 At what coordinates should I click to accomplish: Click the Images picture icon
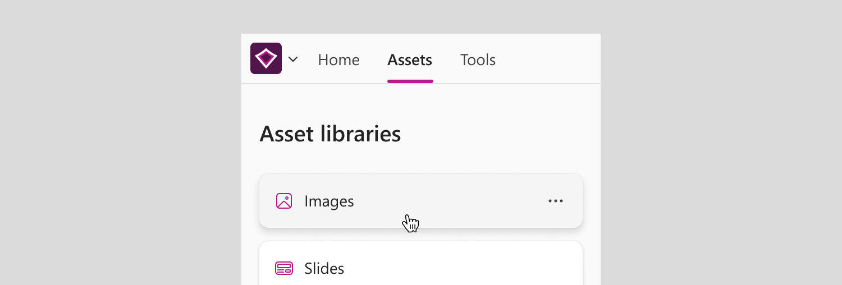(x=284, y=201)
